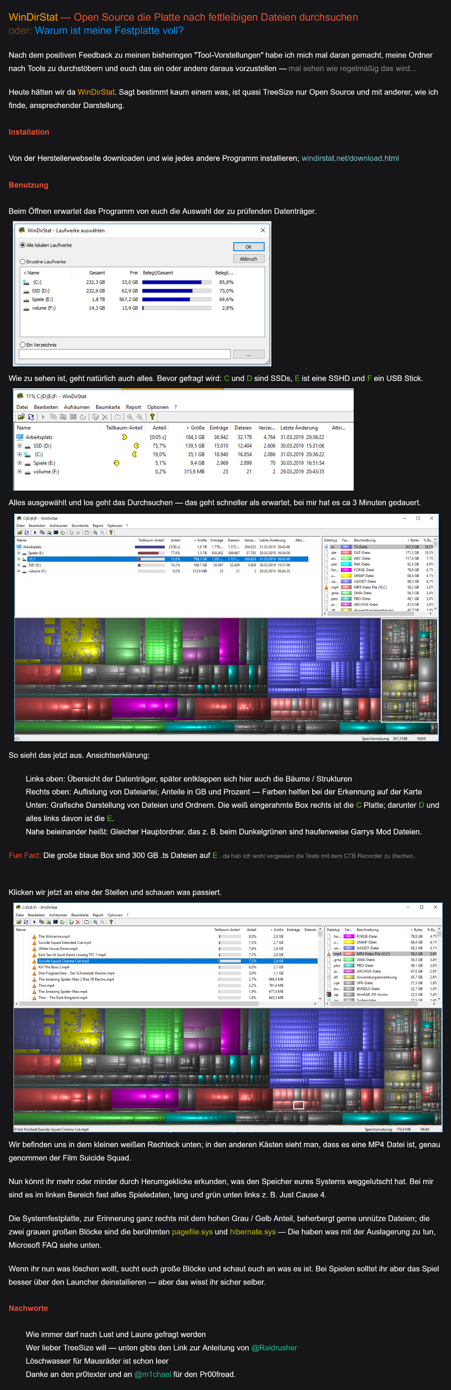Click the ... browse button beside the directory field
This screenshot has height=1390, width=451.
click(x=248, y=354)
